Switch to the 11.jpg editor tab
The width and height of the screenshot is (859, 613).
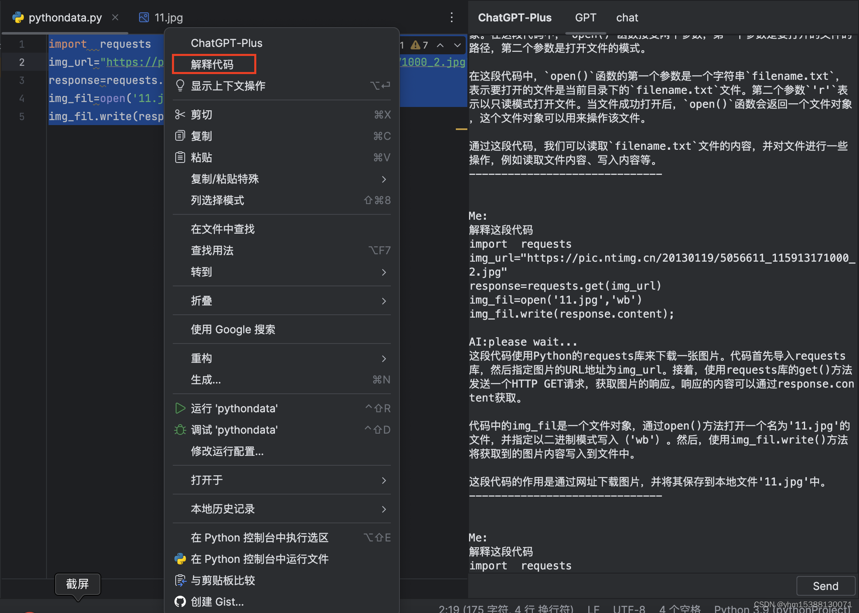(x=161, y=17)
